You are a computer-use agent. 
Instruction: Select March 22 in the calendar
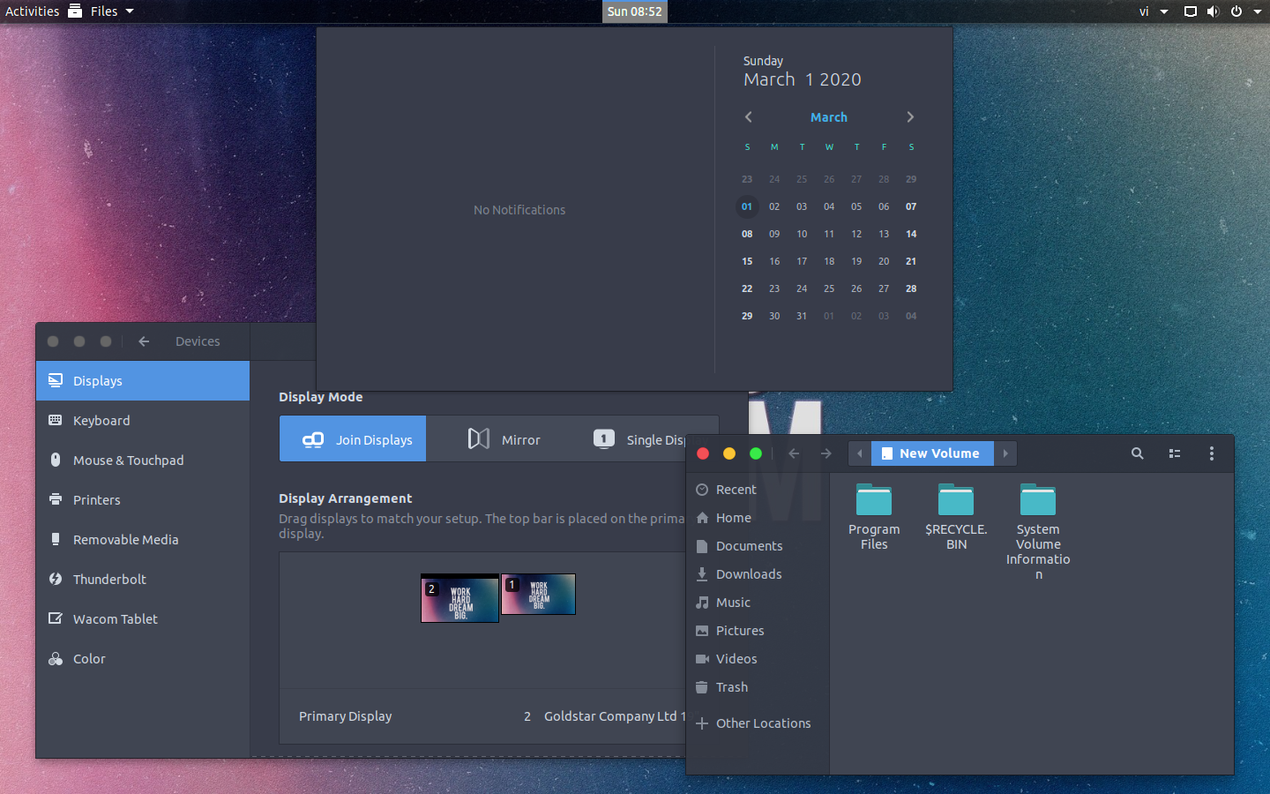(x=747, y=288)
